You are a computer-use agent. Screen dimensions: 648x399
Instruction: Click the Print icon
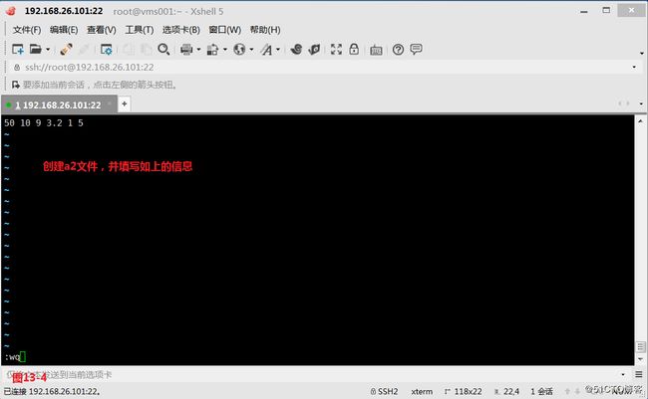click(186, 50)
